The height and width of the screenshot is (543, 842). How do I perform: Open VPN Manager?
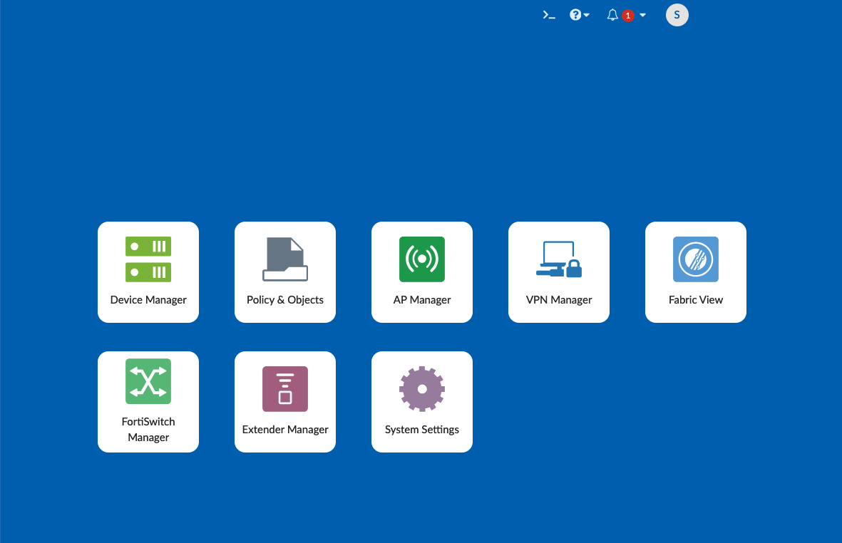pos(559,272)
